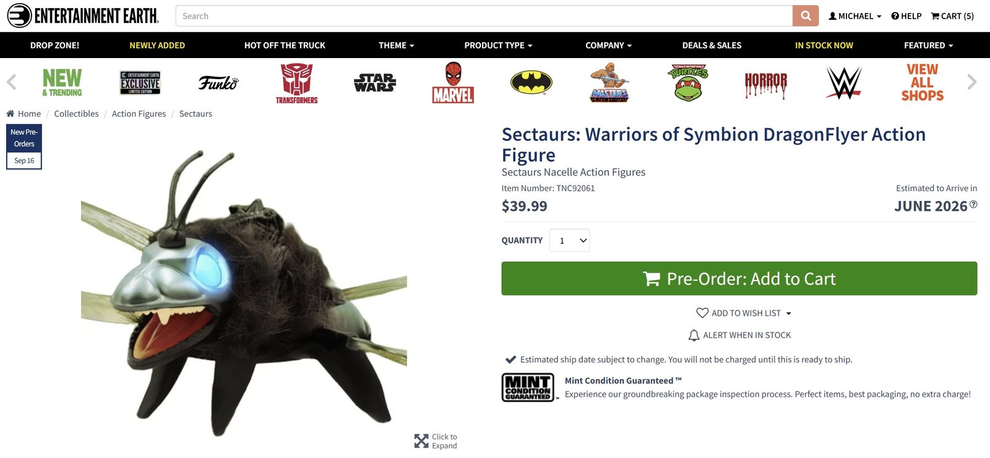Viewport: 990px width, 458px height.
Task: Click the Teenage Mutant Ninja Turtles icon
Action: pyautogui.click(x=687, y=82)
